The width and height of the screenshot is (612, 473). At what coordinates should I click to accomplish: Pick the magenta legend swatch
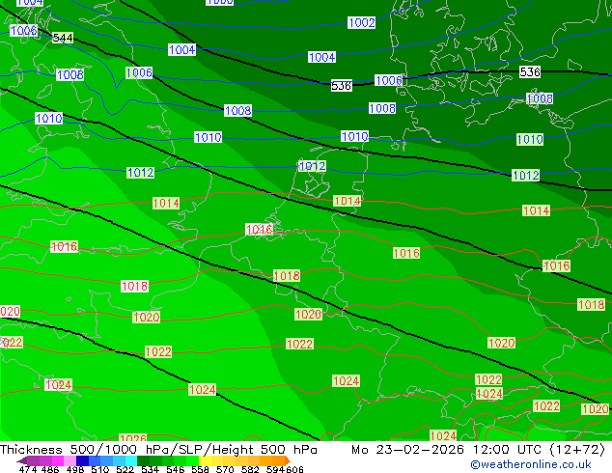tap(58, 460)
